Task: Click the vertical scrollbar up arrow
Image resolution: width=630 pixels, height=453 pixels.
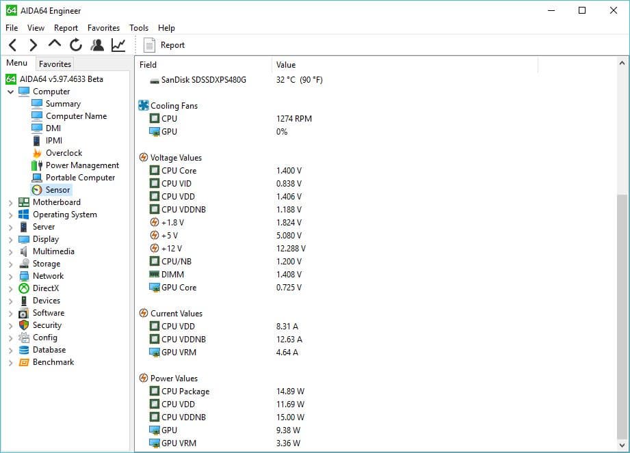Action: point(622,63)
